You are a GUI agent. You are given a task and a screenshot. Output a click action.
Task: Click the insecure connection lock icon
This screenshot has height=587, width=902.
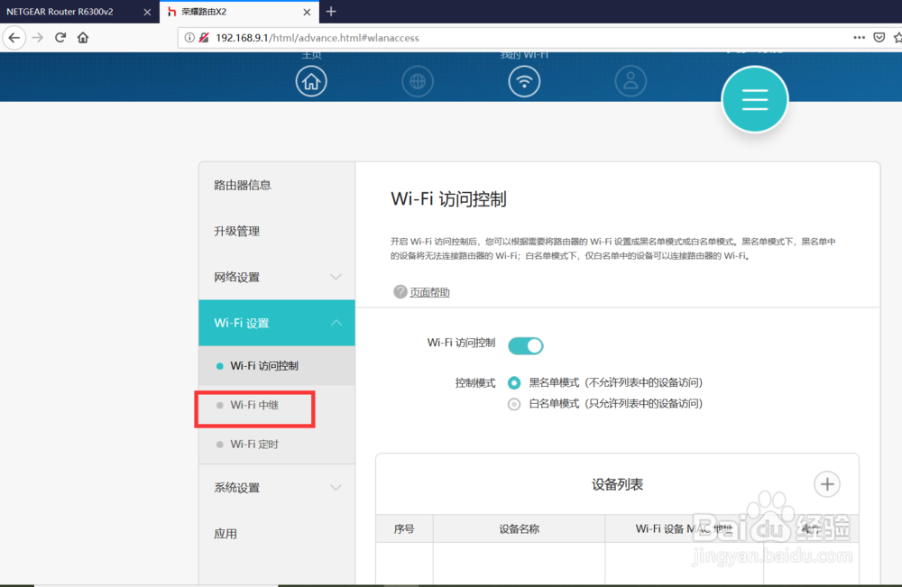[204, 38]
